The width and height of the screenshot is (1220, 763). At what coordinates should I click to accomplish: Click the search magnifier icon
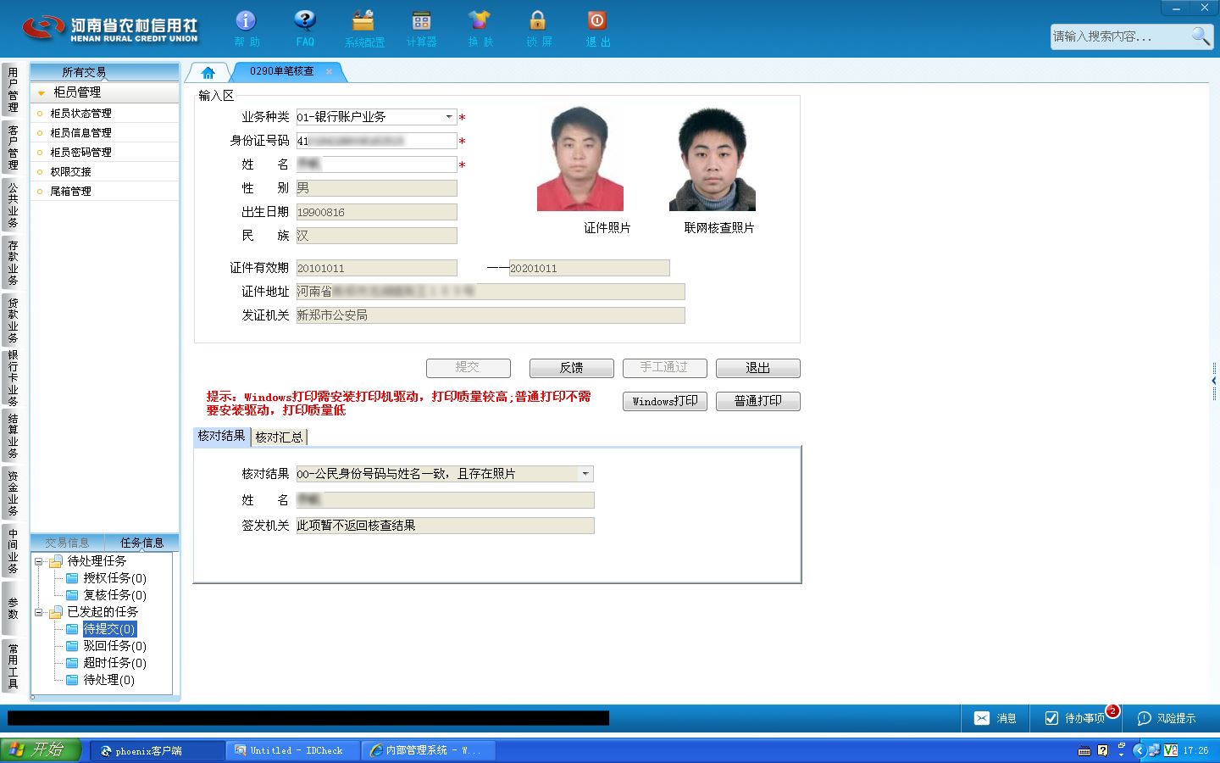pyautogui.click(x=1201, y=36)
